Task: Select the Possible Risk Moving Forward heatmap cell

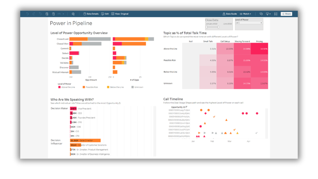Action: tap(242, 60)
